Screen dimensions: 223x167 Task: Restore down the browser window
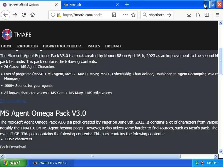[x=213, y=4]
